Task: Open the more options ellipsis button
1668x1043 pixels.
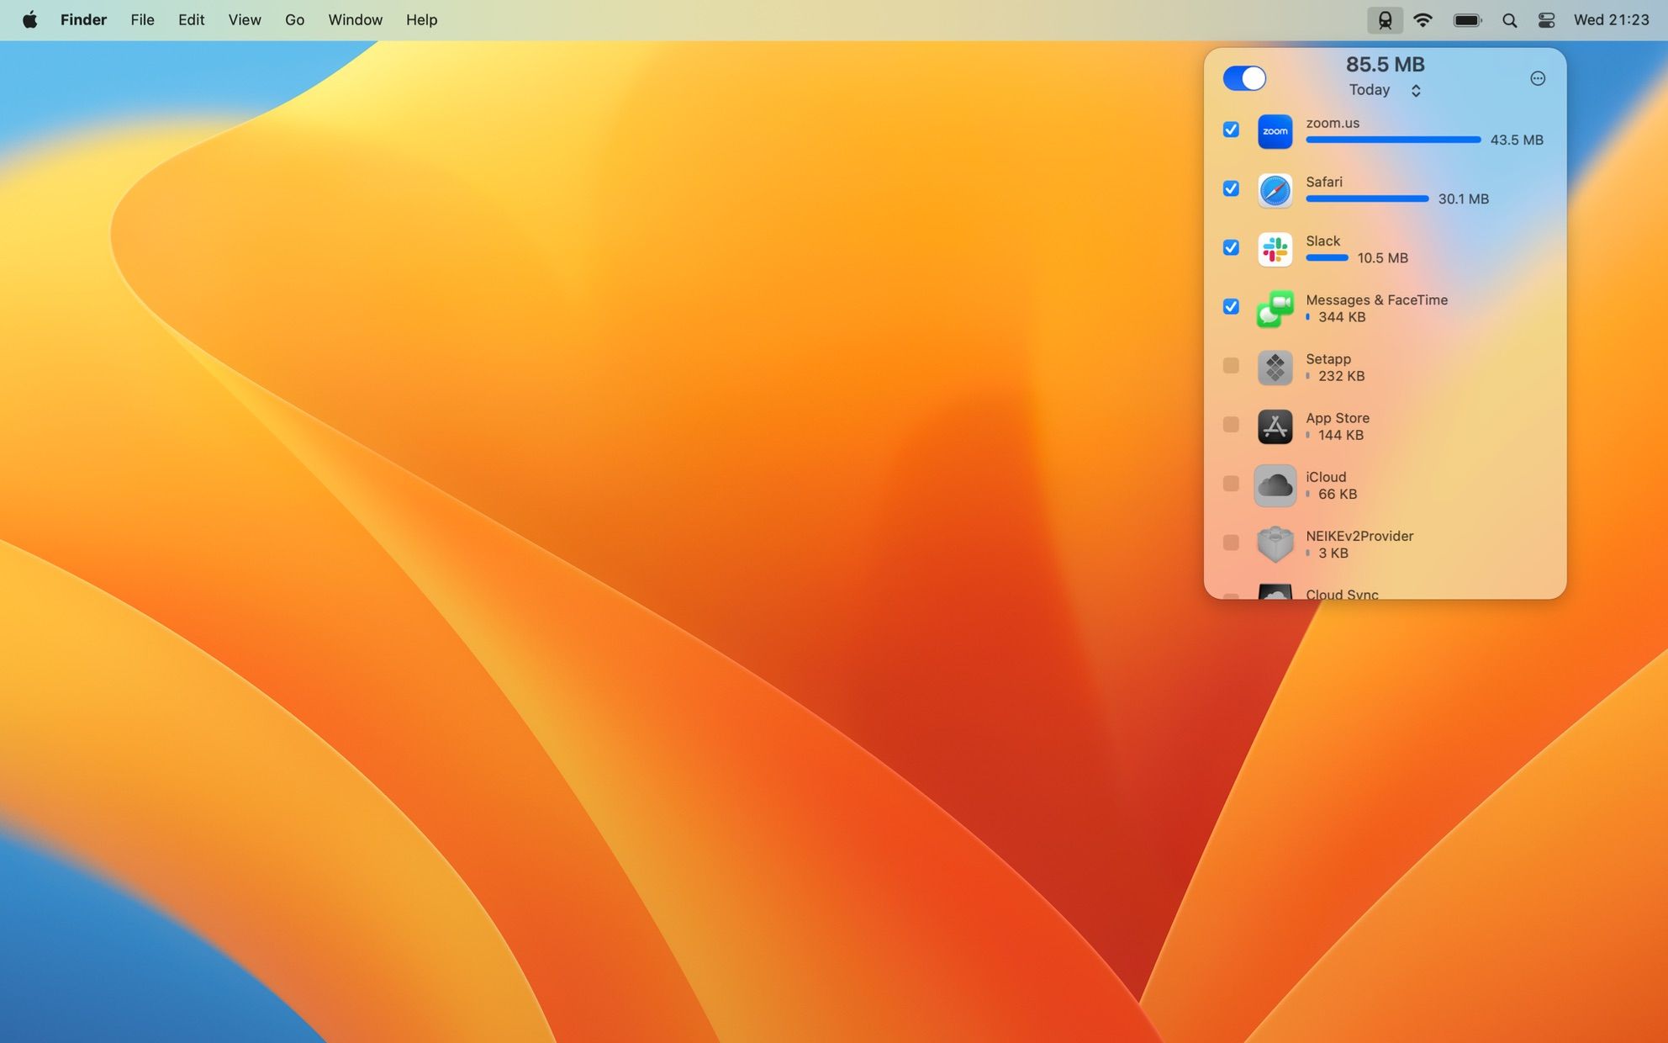Action: tap(1537, 78)
